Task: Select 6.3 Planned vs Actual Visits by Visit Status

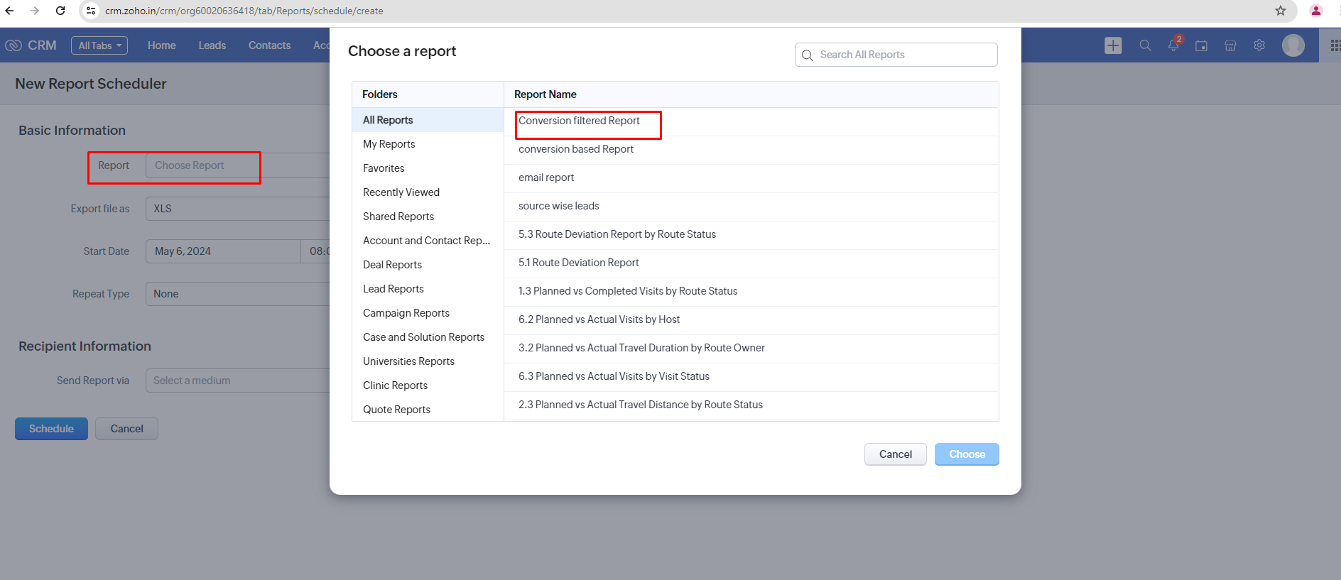Action: pyautogui.click(x=751, y=377)
